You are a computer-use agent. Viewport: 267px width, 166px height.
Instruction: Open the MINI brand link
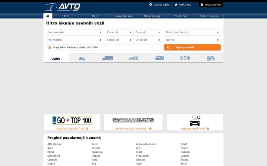139,152
